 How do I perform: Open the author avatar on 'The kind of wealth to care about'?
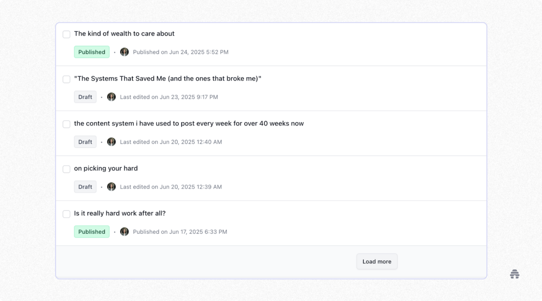pyautogui.click(x=124, y=52)
